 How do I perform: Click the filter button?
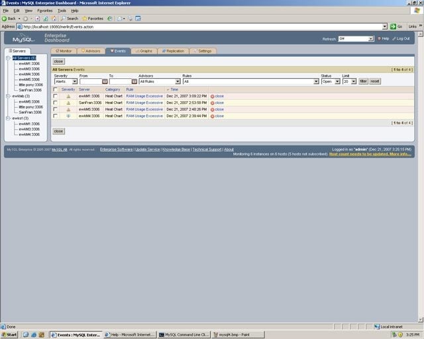pos(363,81)
